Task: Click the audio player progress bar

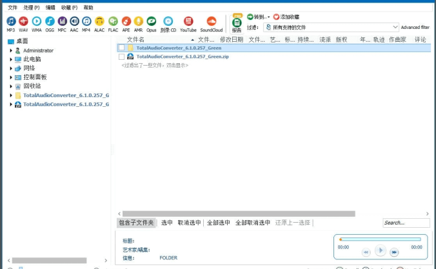Action: 380,239
